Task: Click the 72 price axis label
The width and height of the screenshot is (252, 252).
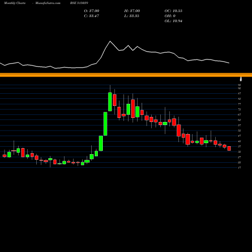Action: [x=239, y=109]
